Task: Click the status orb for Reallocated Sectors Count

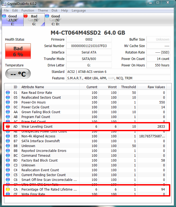Action: click(x=8, y=97)
